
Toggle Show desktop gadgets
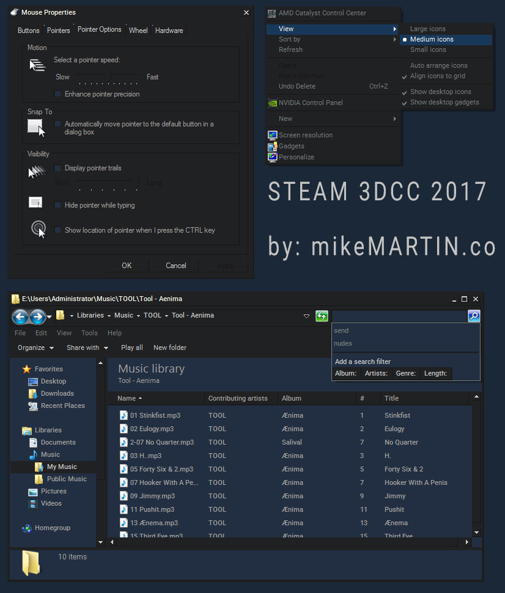pos(404,103)
